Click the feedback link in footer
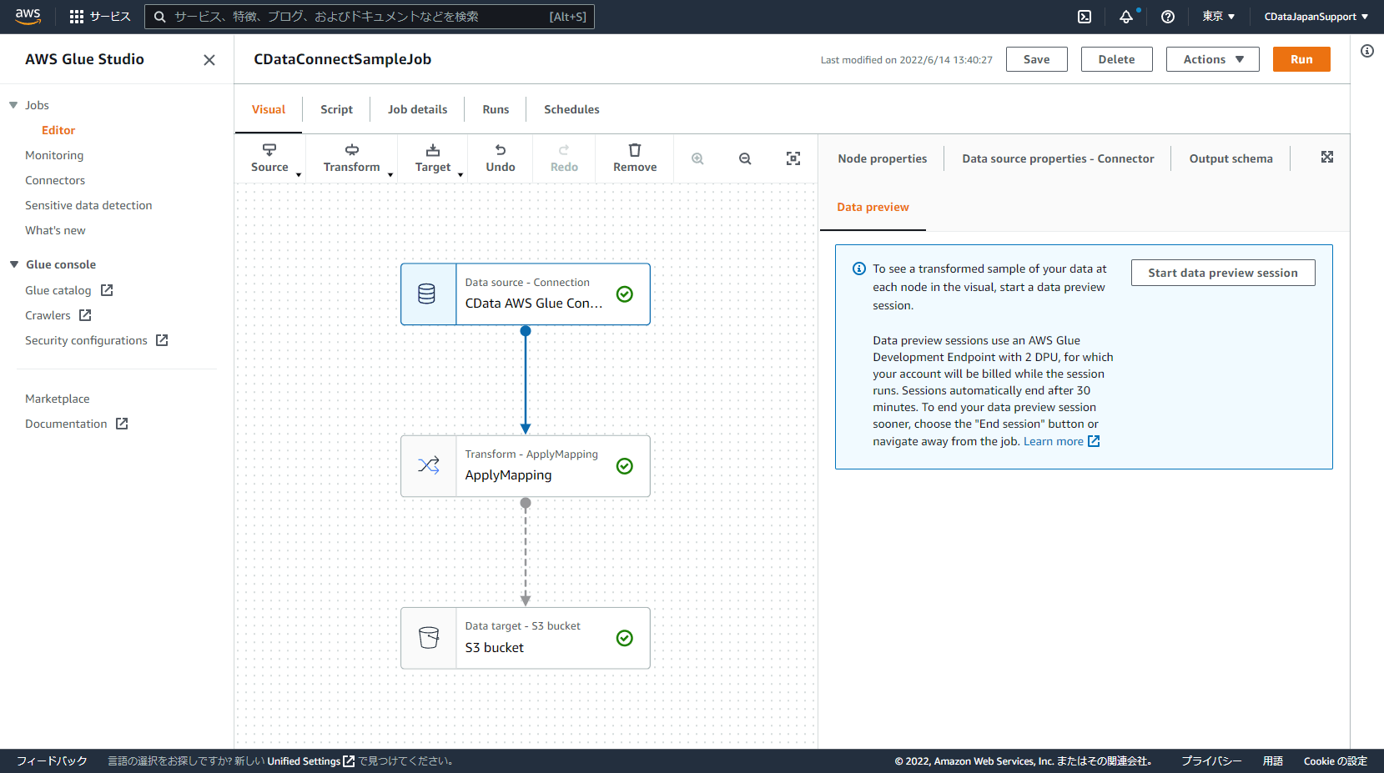 [x=52, y=761]
